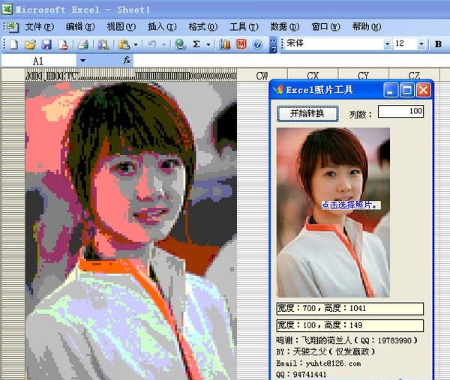The height and width of the screenshot is (380, 450).
Task: Save the workbook with the floppy icon
Action: click(46, 44)
